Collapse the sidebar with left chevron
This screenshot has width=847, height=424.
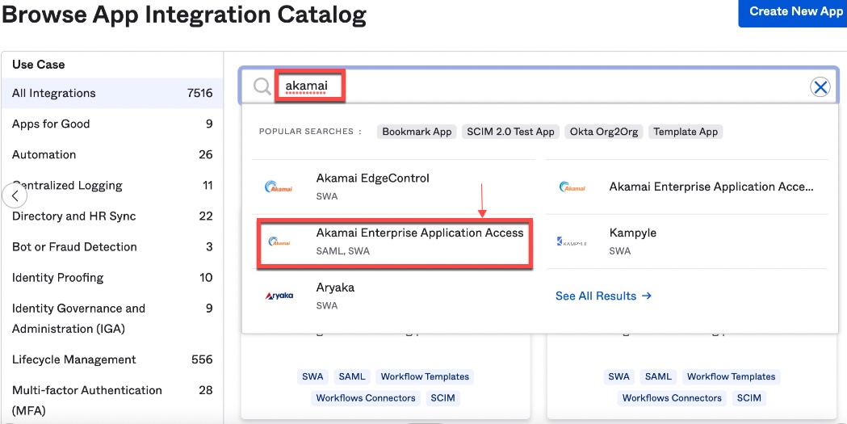(15, 195)
